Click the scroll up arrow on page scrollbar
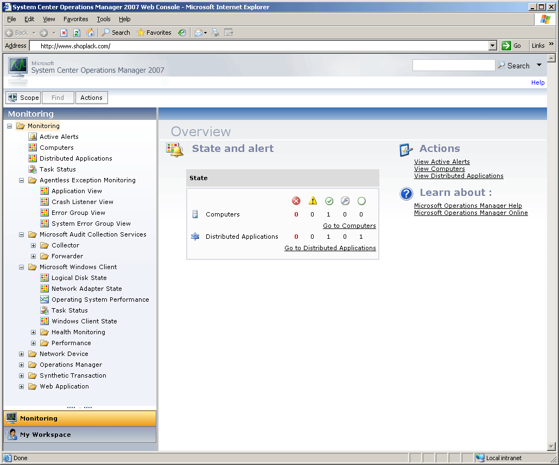The width and height of the screenshot is (559, 465). coord(551,58)
